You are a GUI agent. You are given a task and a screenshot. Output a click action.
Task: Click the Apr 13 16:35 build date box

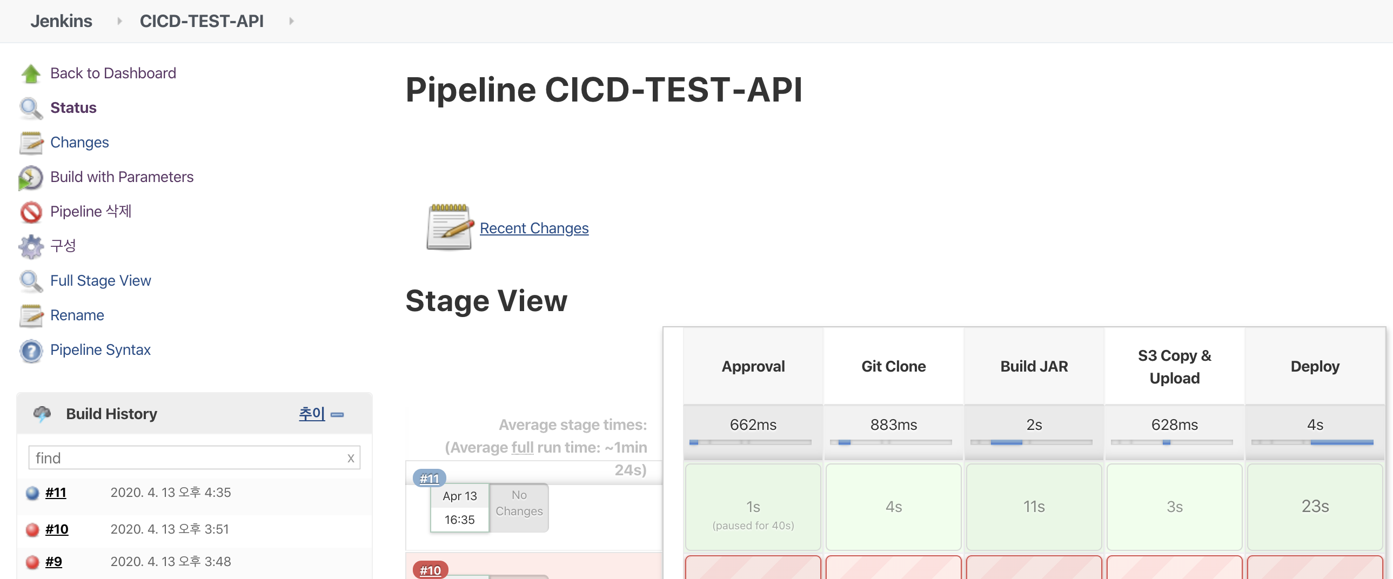coord(460,508)
